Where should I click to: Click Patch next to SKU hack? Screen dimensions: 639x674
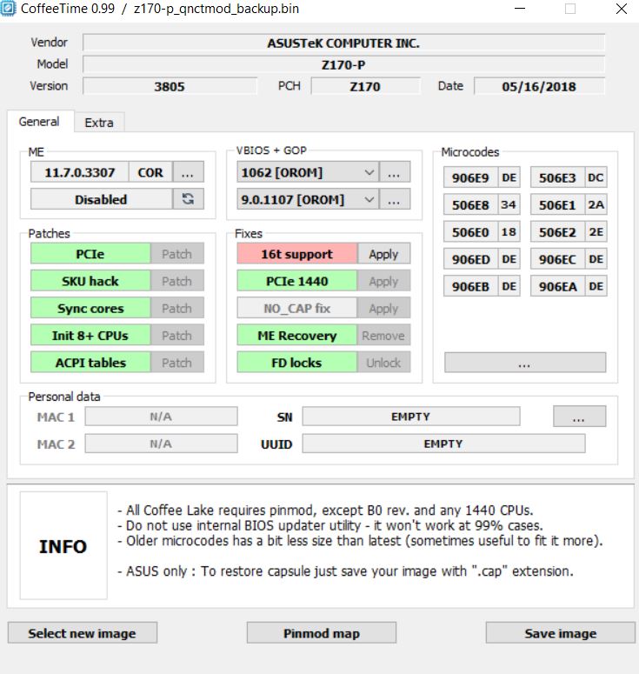pos(177,281)
